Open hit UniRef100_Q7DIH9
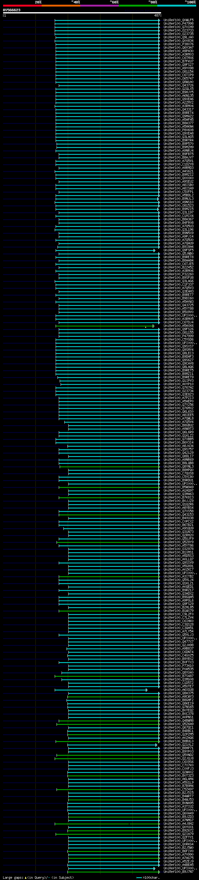Image resolution: width=199 pixels, height=880 pixels. [x=178, y=27]
